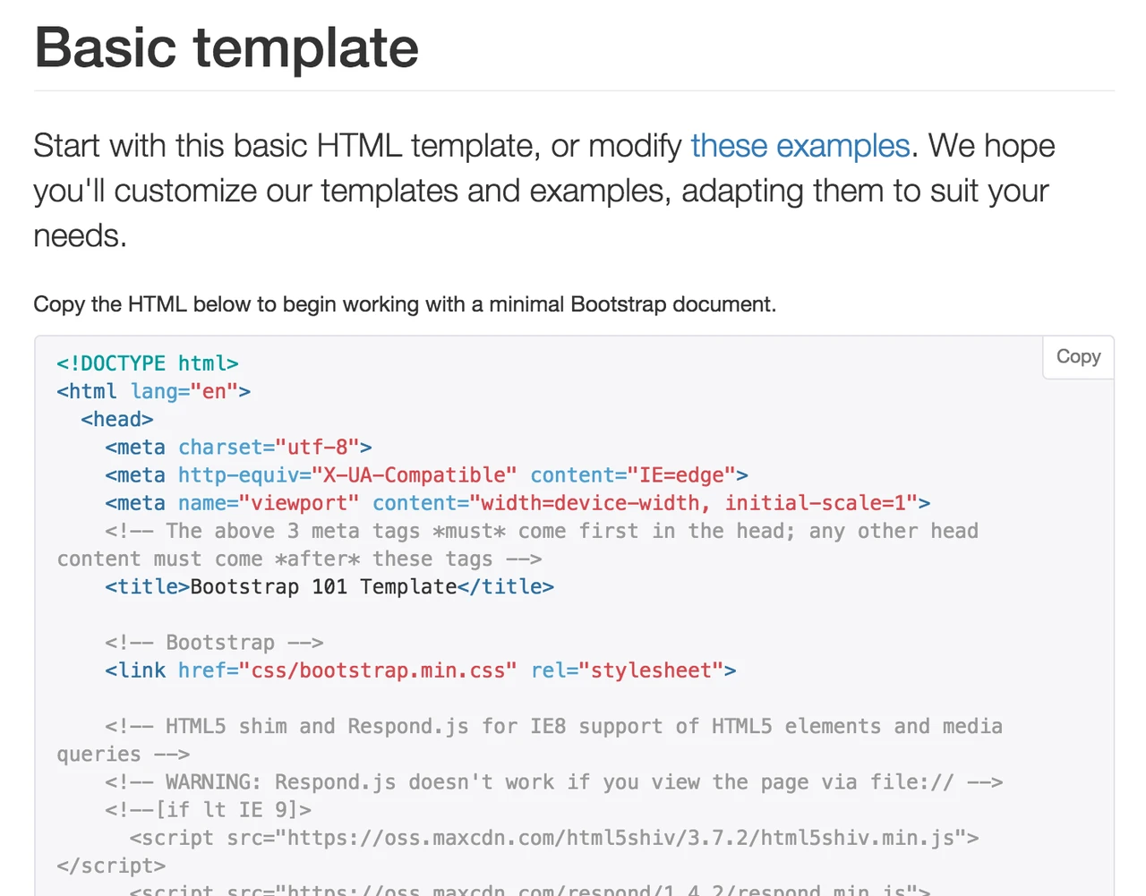The width and height of the screenshot is (1146, 896).
Task: Click the 'WARNING: Respond.js doesn't work' comment
Action: (x=553, y=782)
